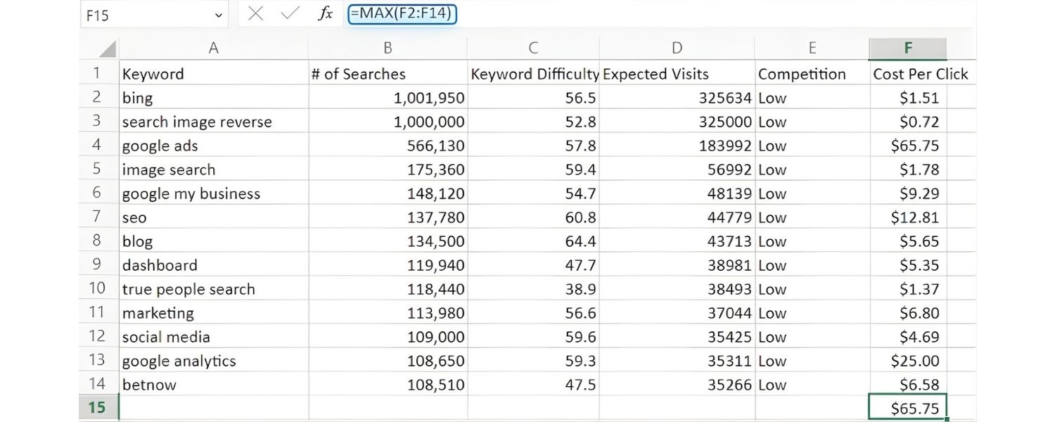Click the $65.75 result cell in F15
Image resolution: width=1055 pixels, height=422 pixels.
click(907, 407)
